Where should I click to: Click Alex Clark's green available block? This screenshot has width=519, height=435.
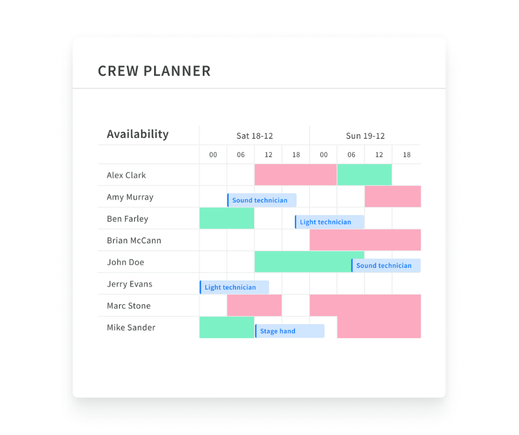coord(364,174)
